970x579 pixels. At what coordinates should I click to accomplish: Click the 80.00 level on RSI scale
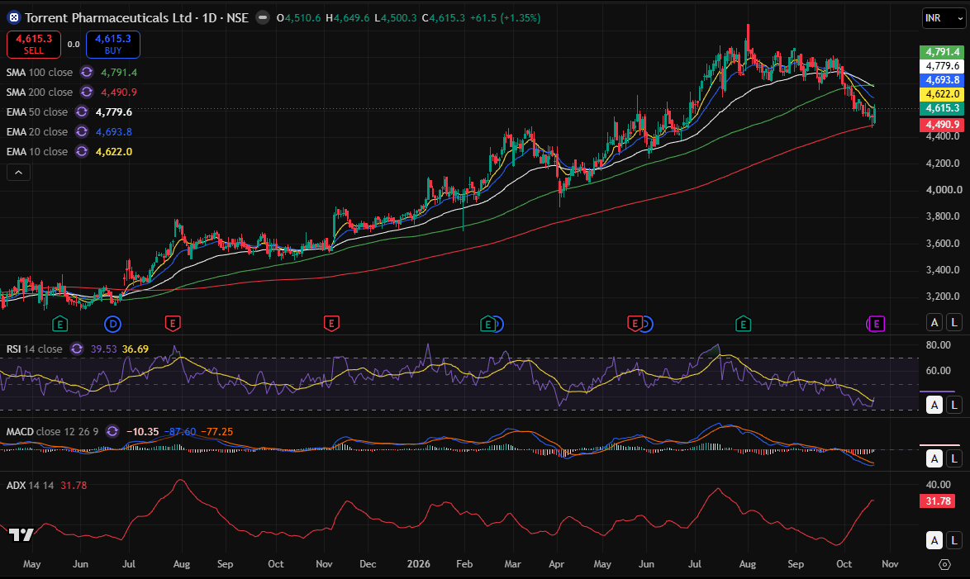click(939, 345)
